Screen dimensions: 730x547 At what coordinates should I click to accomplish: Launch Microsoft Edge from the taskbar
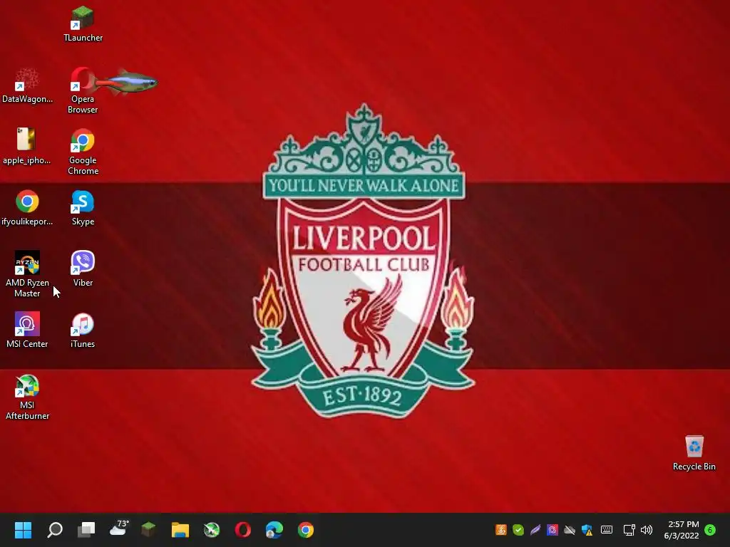274,529
